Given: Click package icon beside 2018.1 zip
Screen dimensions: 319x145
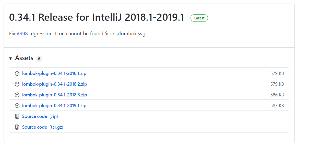Looking at the screenshot, I should tap(17, 73).
